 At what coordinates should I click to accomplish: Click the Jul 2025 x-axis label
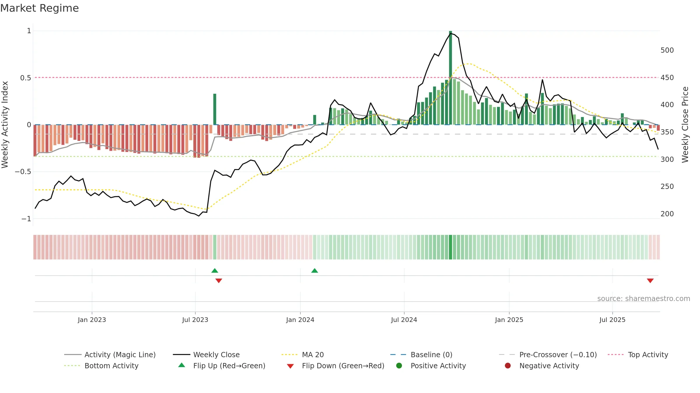click(x=612, y=320)
